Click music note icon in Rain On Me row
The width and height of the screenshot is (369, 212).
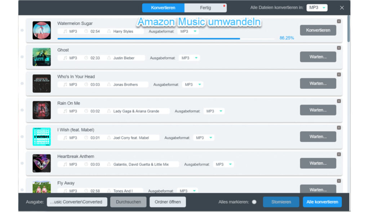[x=65, y=111]
